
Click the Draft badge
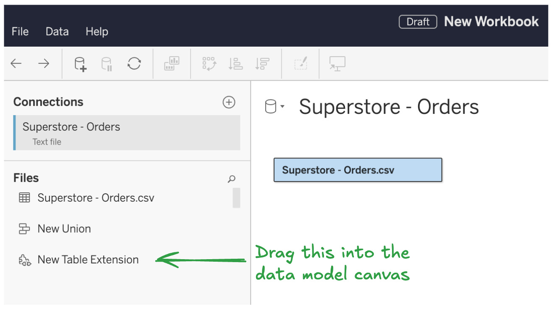418,22
